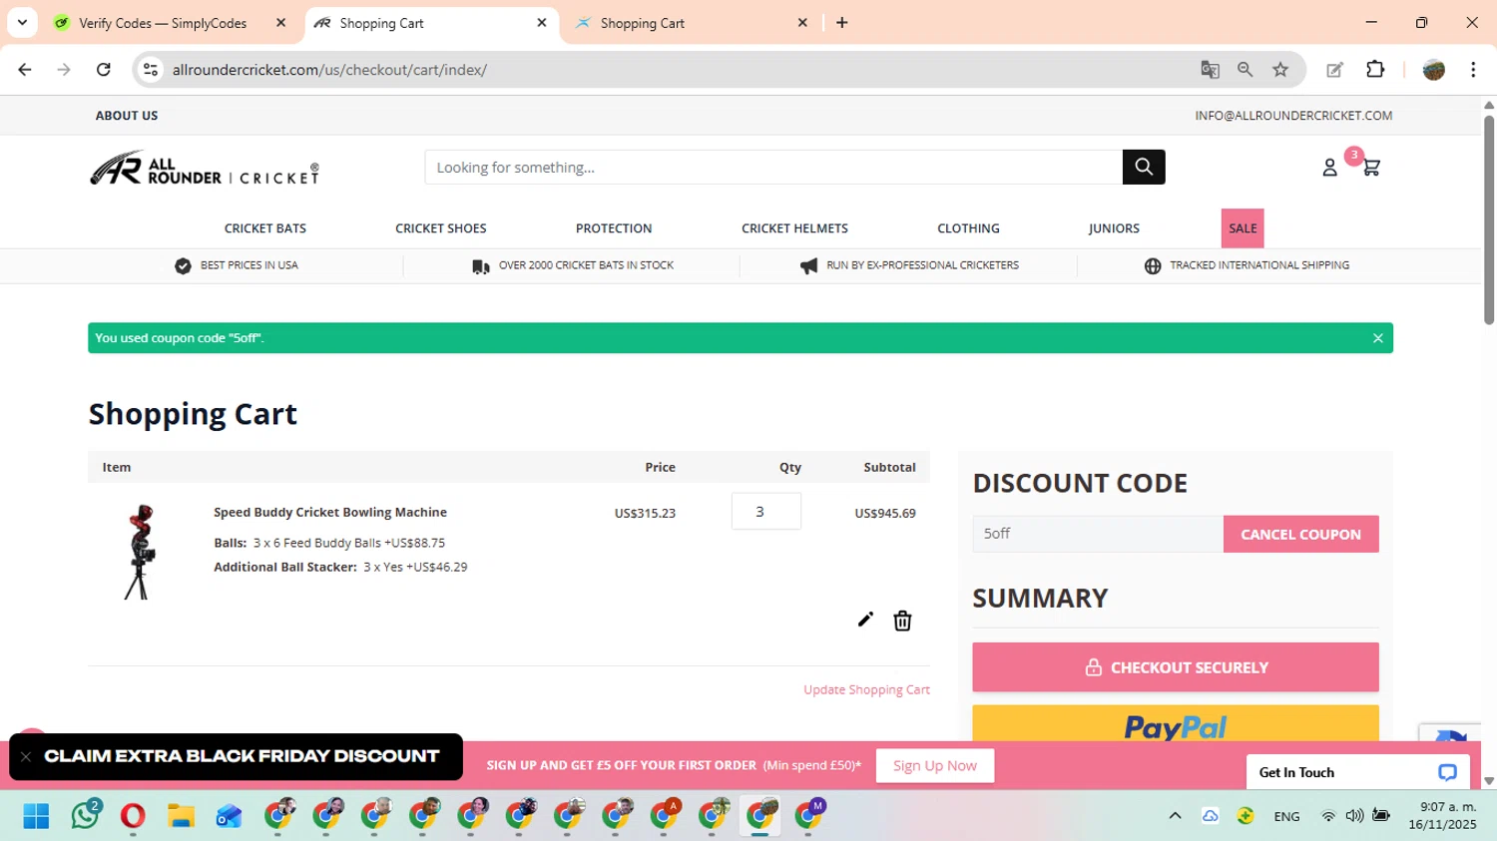Image resolution: width=1497 pixels, height=841 pixels.
Task: Open the Chrome profile avatar
Action: pos(1434,70)
